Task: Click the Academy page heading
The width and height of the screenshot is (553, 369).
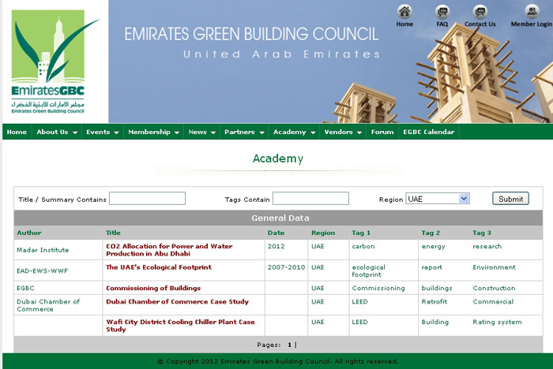Action: point(278,158)
